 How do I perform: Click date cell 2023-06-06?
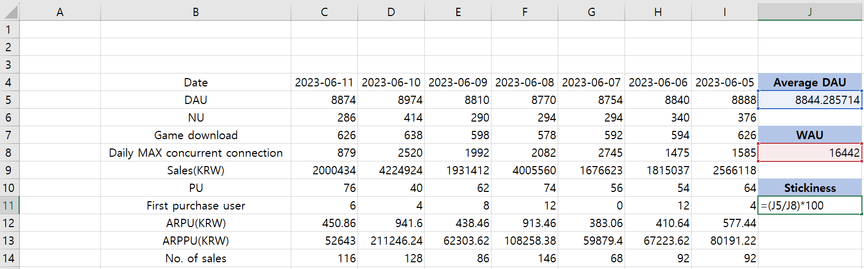tap(658, 82)
